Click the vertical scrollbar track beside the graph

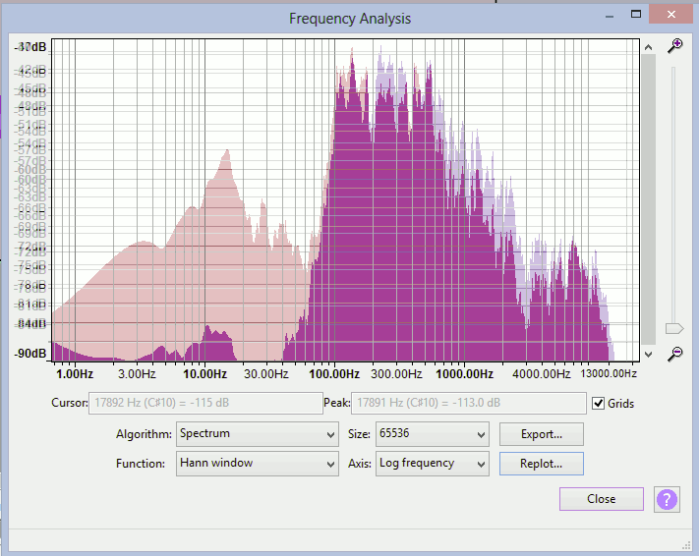click(649, 199)
